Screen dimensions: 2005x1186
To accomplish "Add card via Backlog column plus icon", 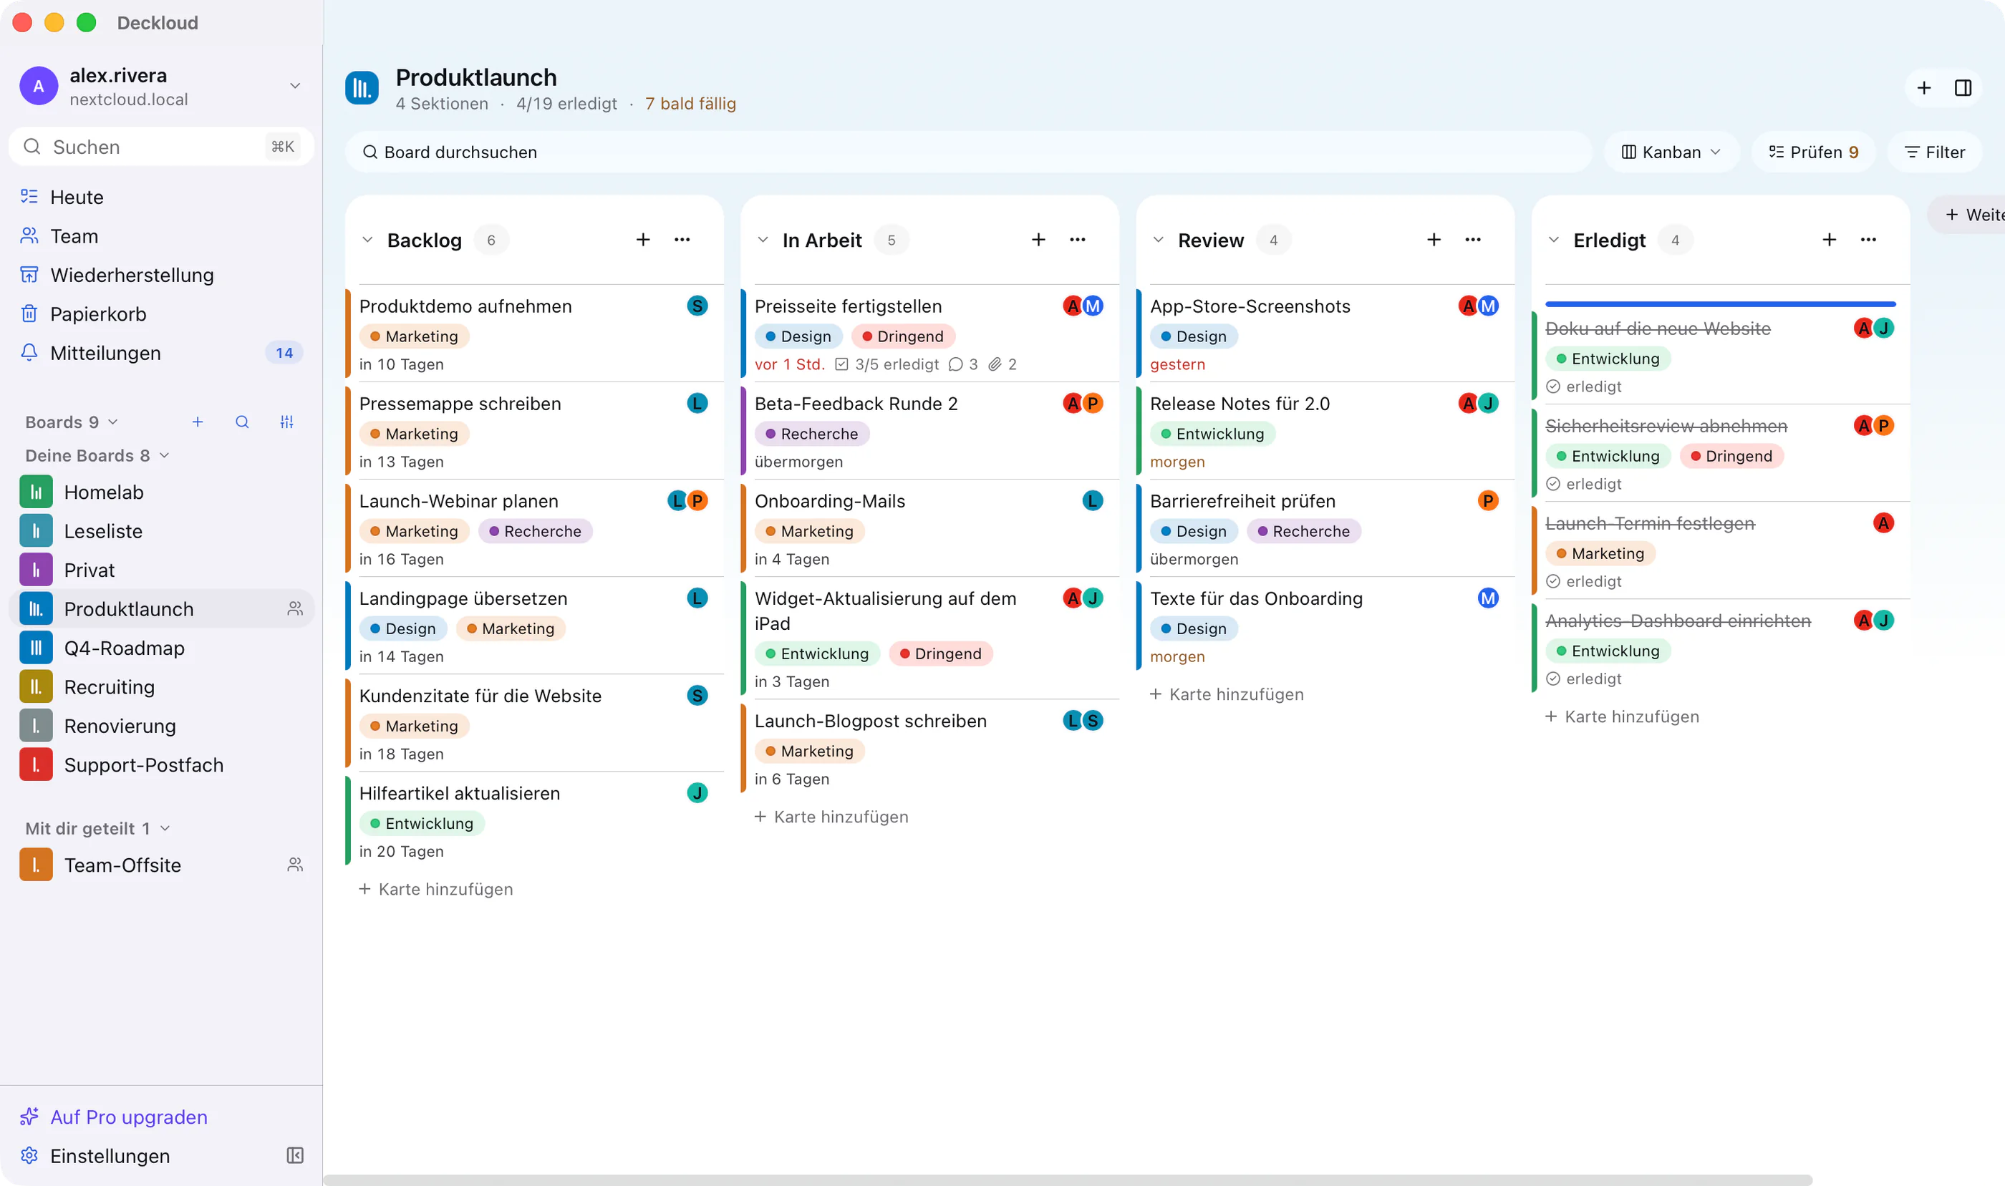I will tap(643, 240).
